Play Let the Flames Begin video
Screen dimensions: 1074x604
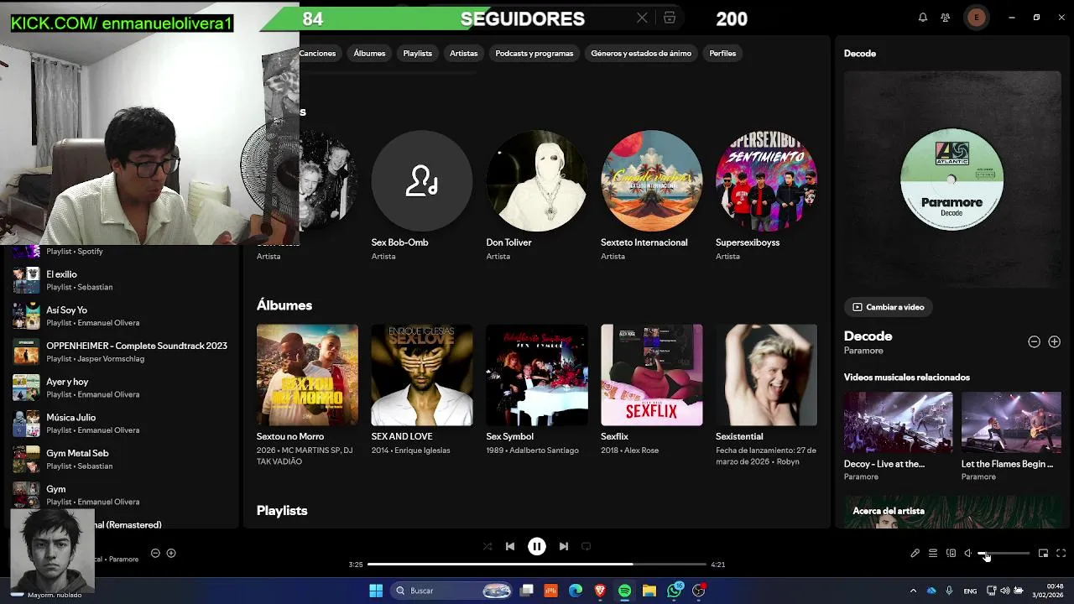click(1011, 423)
